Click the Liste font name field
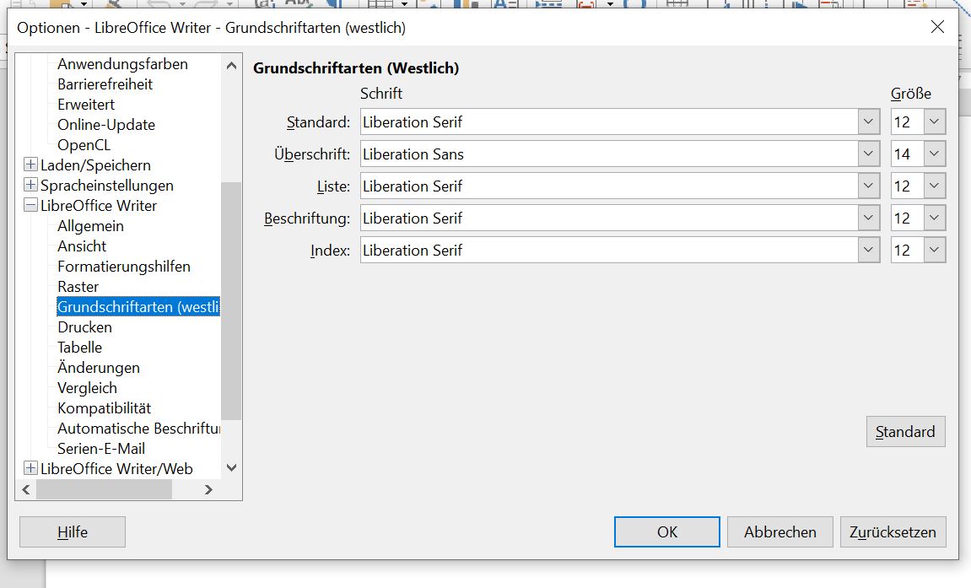Image resolution: width=971 pixels, height=588 pixels. coord(609,186)
